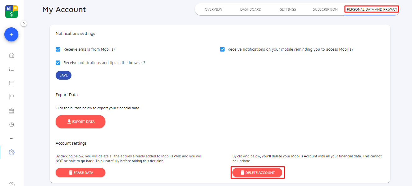Select the Settings gear icon in the sidebar
The height and width of the screenshot is (186, 412).
click(x=11, y=152)
